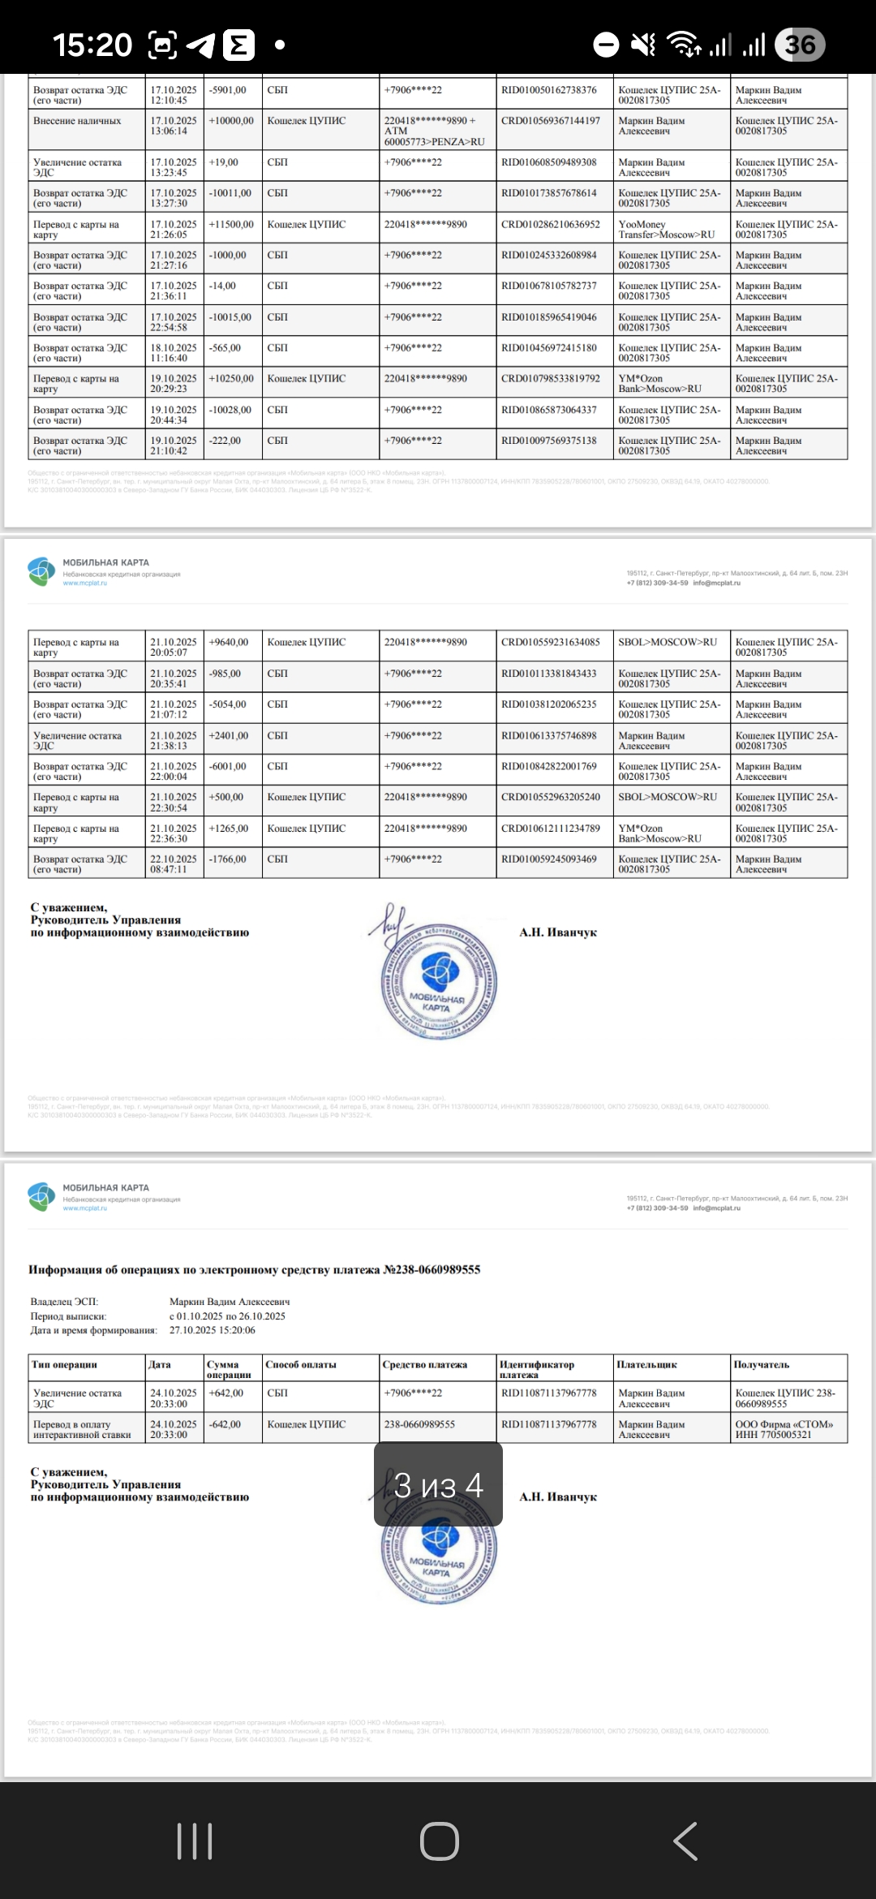Tap the Telegram notification icon in status bar
The width and height of the screenshot is (876, 1899).
200,45
